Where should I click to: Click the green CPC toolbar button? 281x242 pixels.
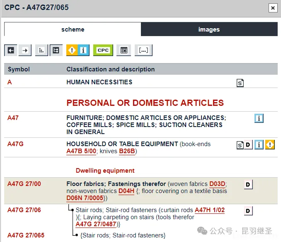tap(103, 50)
